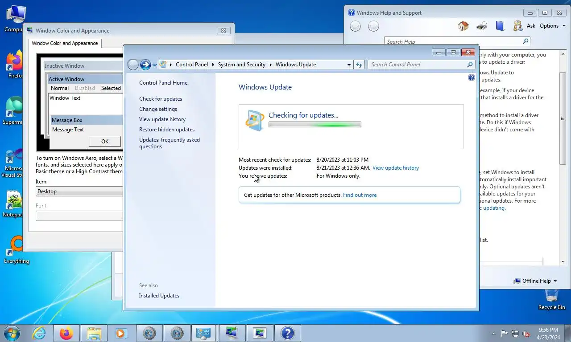Click the Search Help magnifier icon
The width and height of the screenshot is (571, 342).
(525, 41)
